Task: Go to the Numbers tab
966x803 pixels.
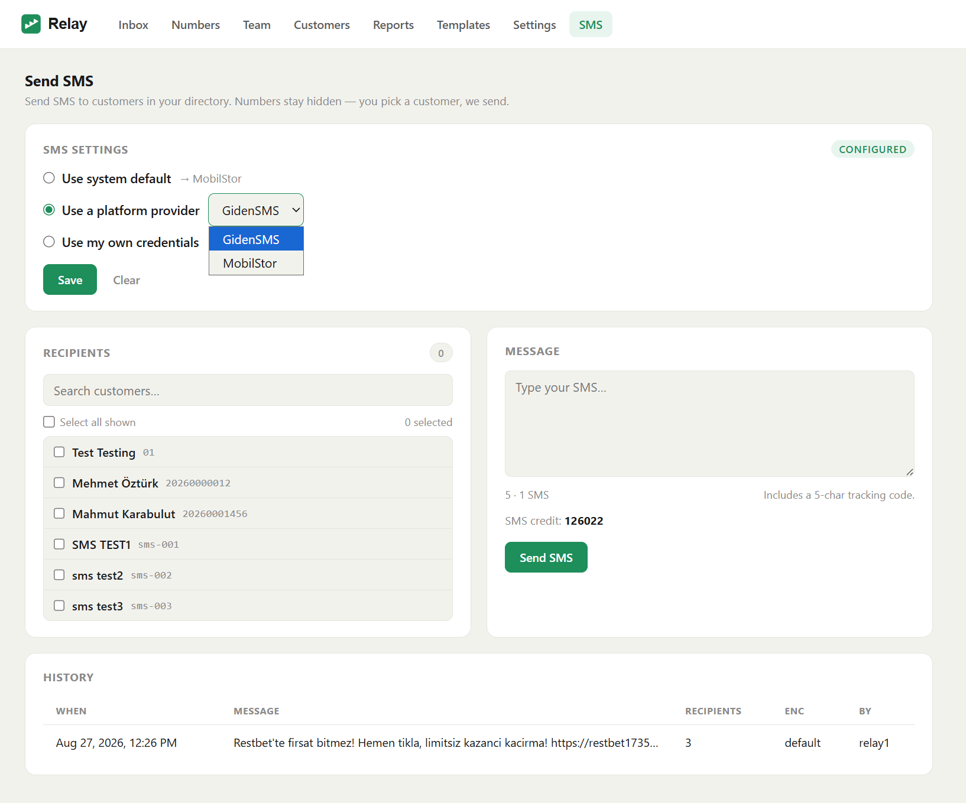Action: coord(196,25)
